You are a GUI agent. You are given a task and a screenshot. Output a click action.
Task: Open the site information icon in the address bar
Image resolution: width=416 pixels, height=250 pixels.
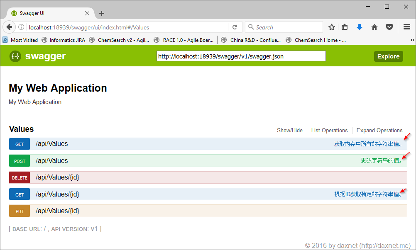pyautogui.click(x=21, y=27)
